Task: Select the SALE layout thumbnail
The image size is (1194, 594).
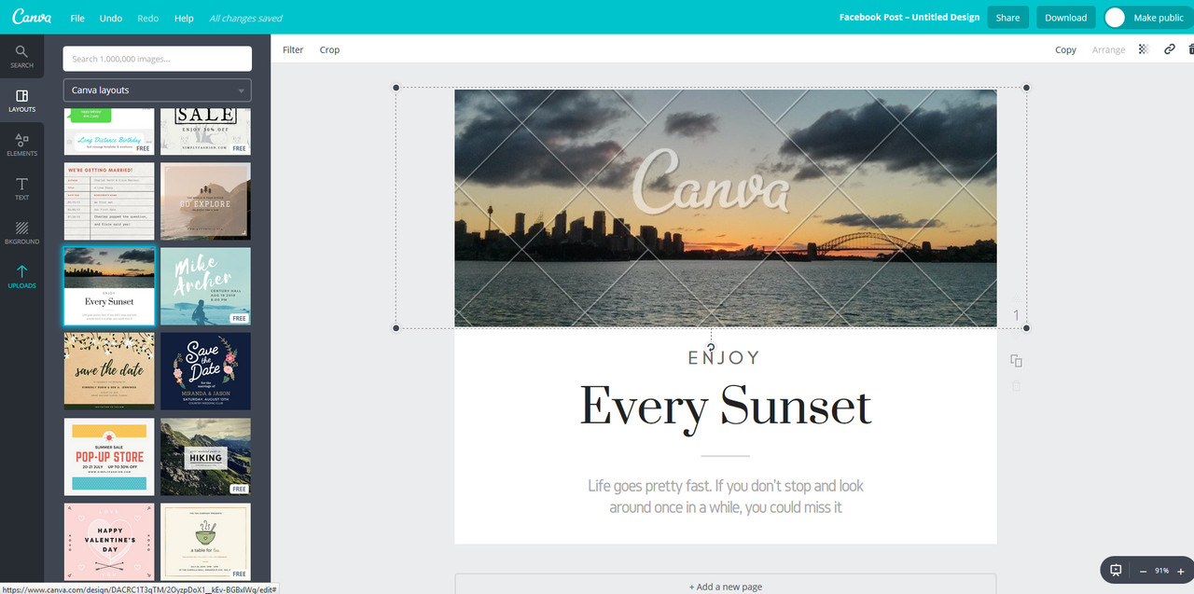Action: coord(205,131)
